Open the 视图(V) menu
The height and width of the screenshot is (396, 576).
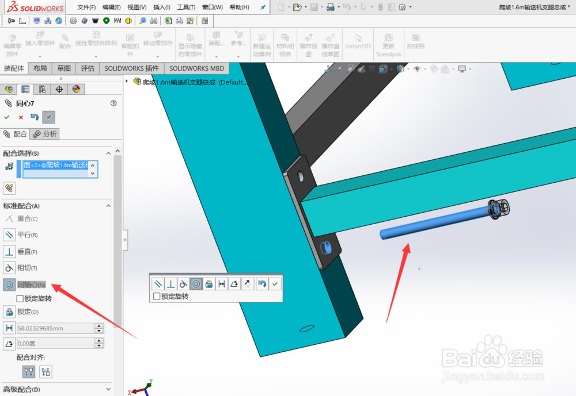[x=137, y=7]
